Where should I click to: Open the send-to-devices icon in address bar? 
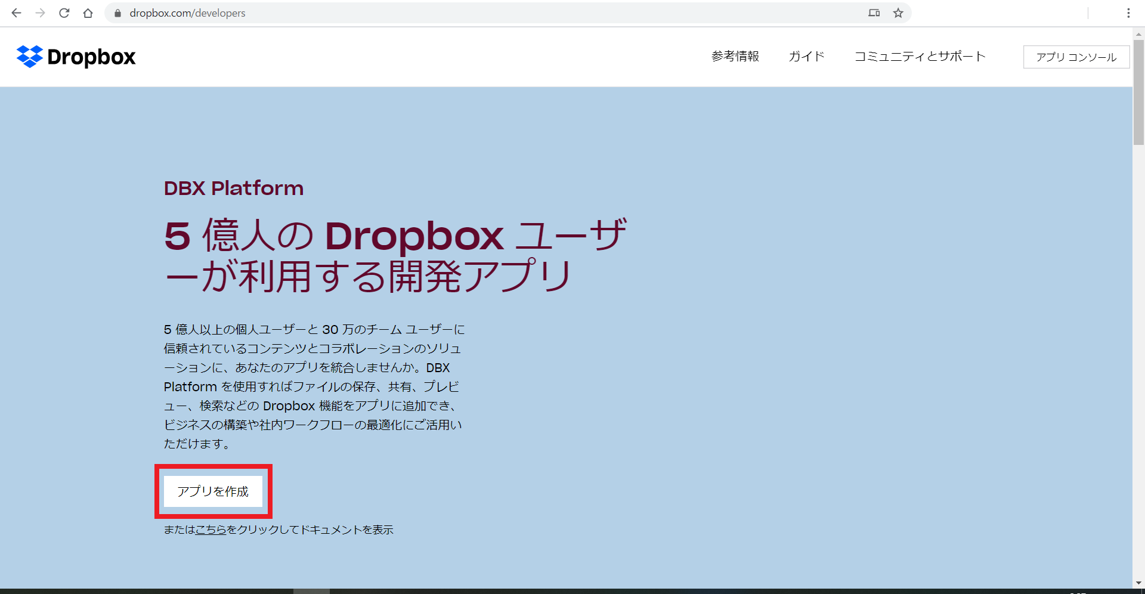pos(874,13)
